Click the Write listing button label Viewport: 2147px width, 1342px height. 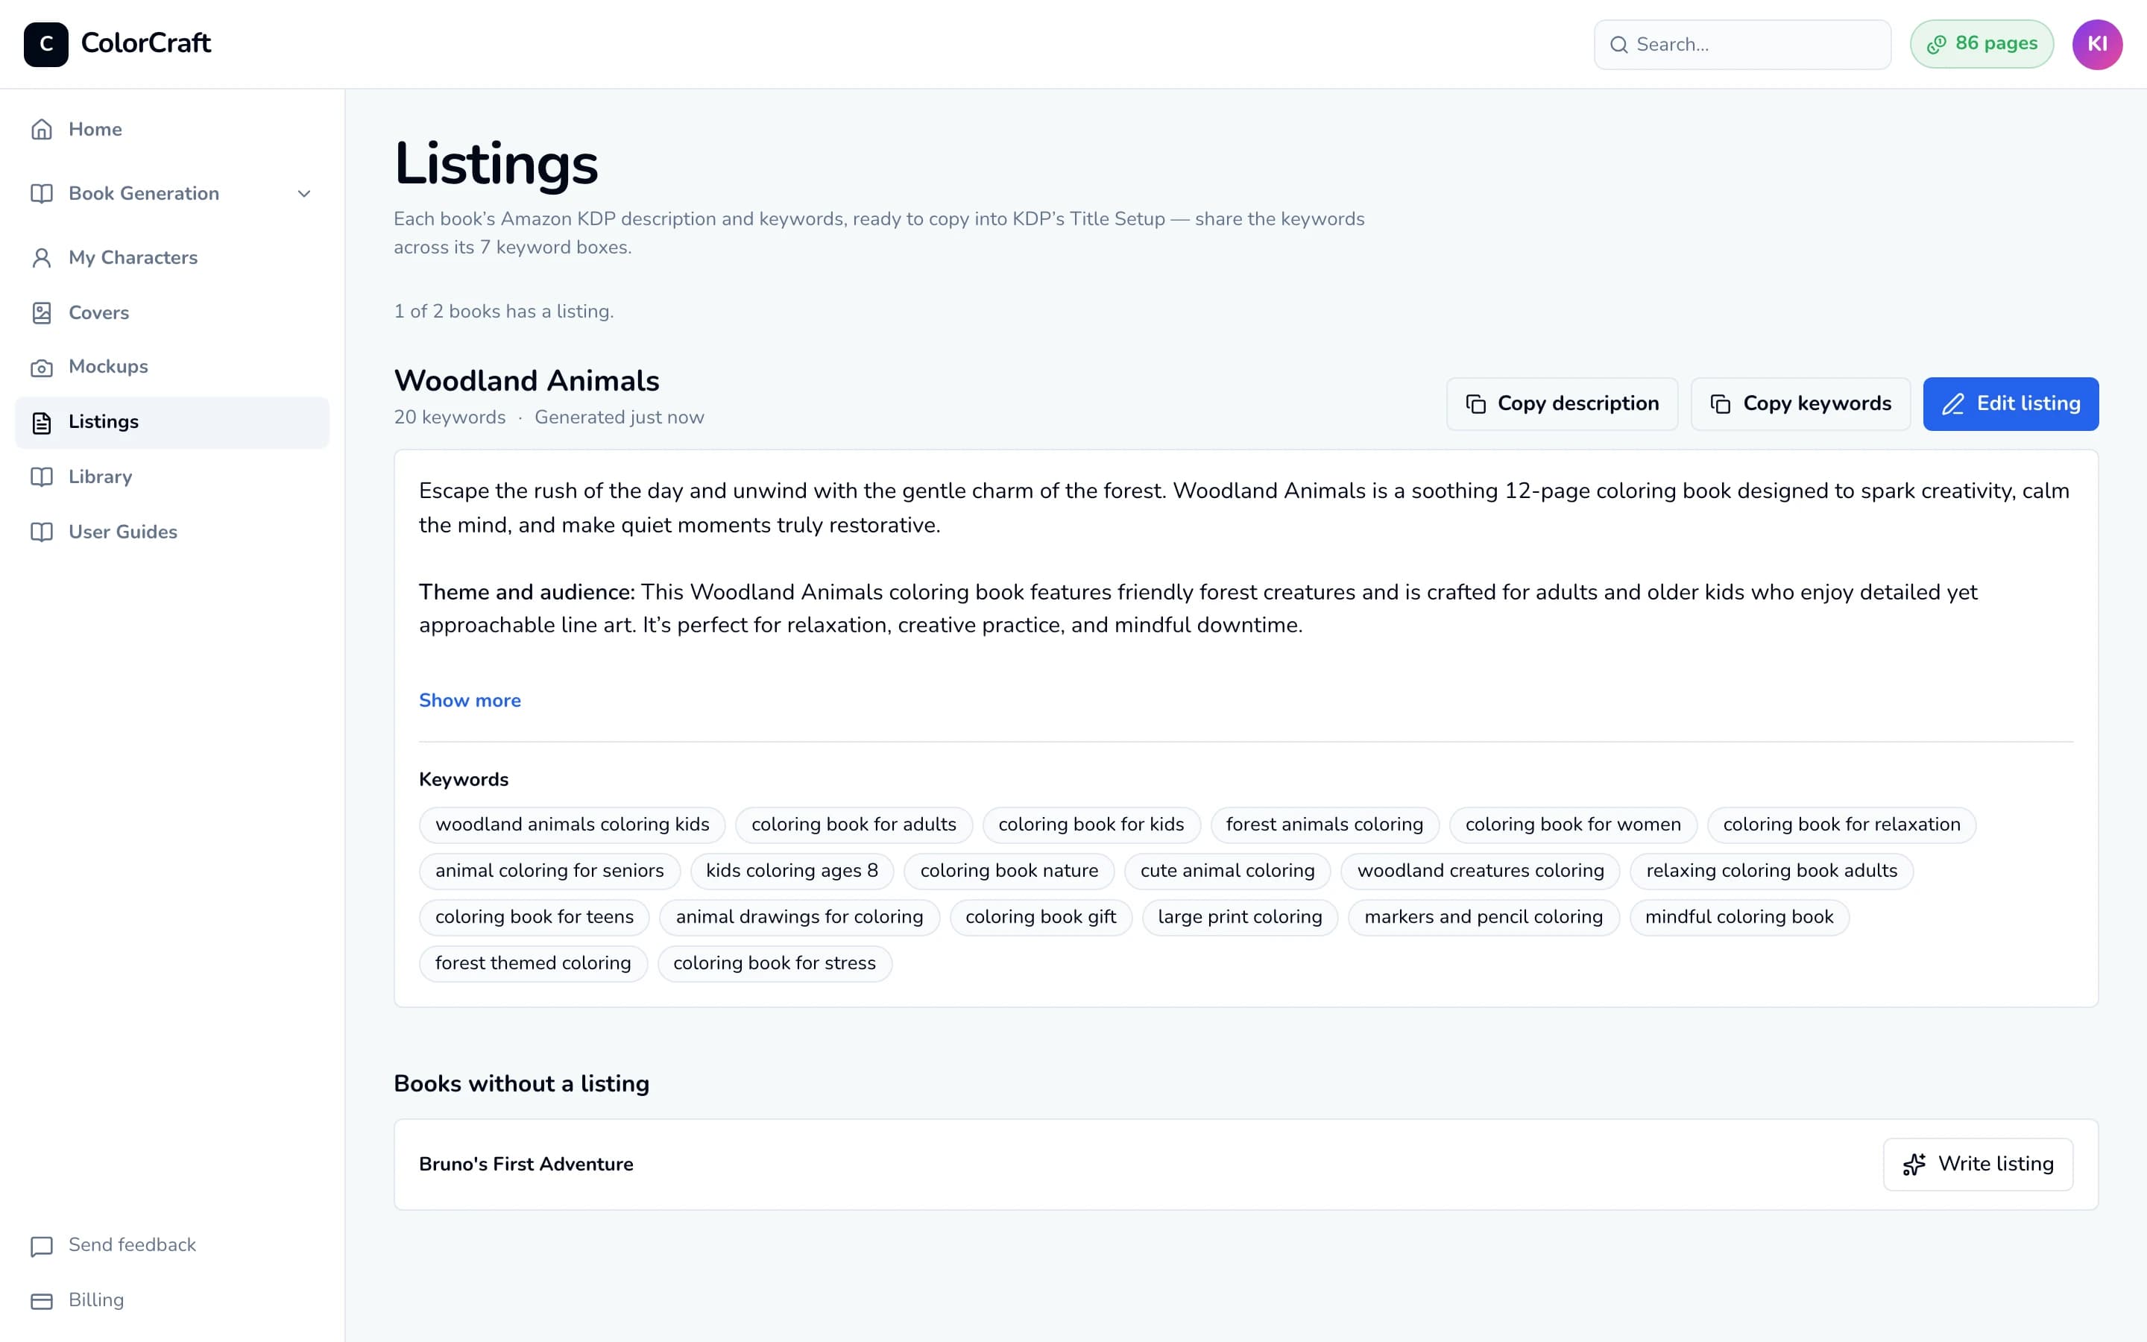click(x=1996, y=1164)
